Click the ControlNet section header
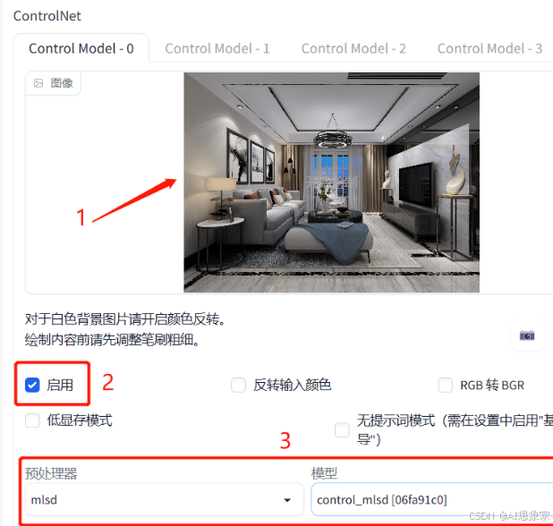This screenshot has width=553, height=526. point(47,16)
